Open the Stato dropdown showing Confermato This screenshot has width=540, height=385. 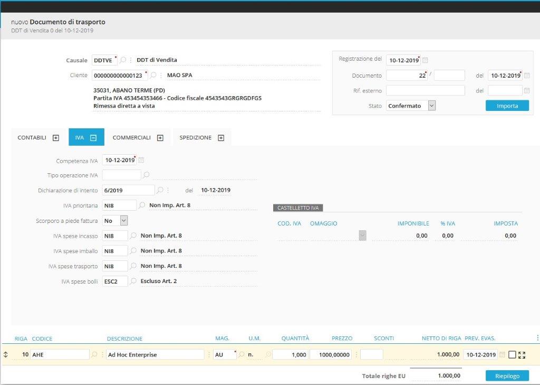tap(431, 106)
